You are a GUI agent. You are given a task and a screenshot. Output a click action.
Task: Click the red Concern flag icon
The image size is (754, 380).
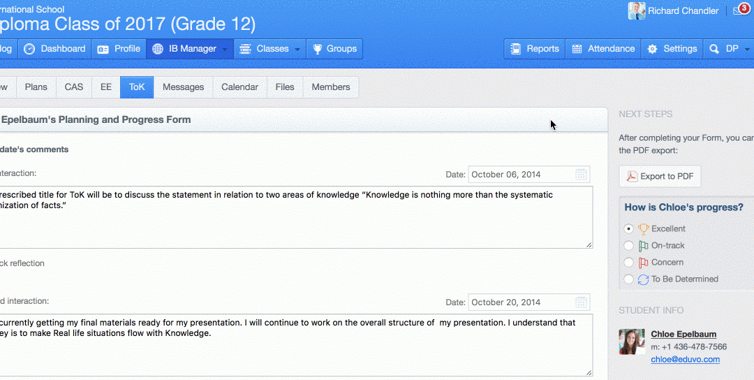pyautogui.click(x=644, y=263)
